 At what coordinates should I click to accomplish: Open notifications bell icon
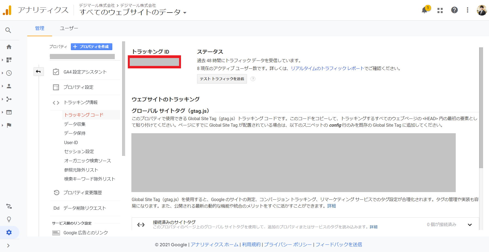pyautogui.click(x=425, y=10)
